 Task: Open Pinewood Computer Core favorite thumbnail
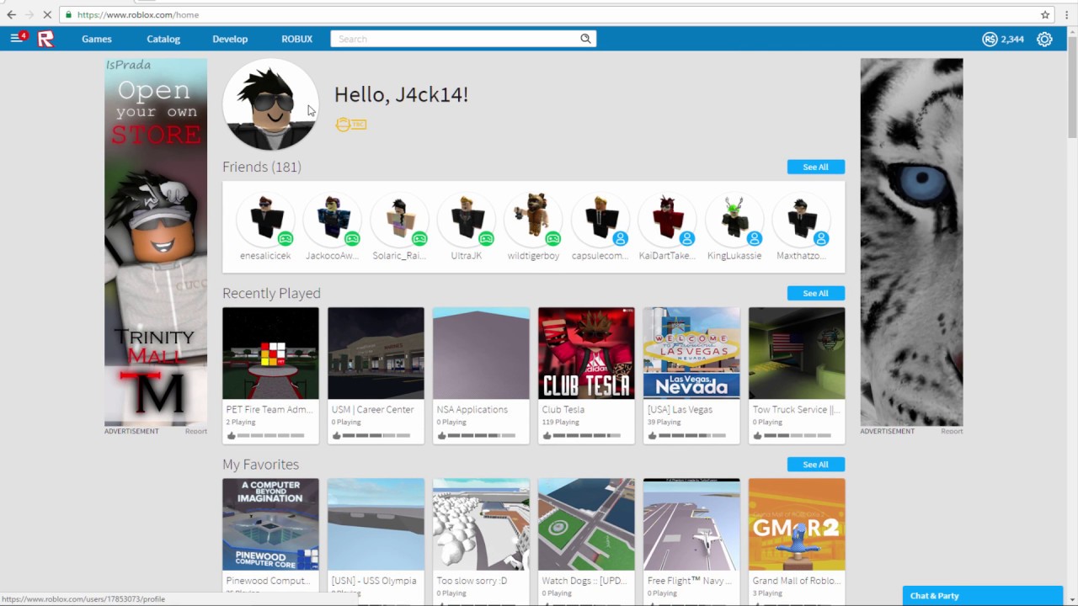pos(270,524)
